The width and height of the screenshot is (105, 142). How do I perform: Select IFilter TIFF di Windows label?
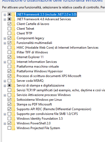(x=32, y=52)
